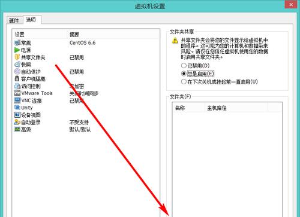This screenshot has height=217, width=300.
Task: Close the 虚拟机设置 dialog
Action: pyautogui.click(x=291, y=4)
